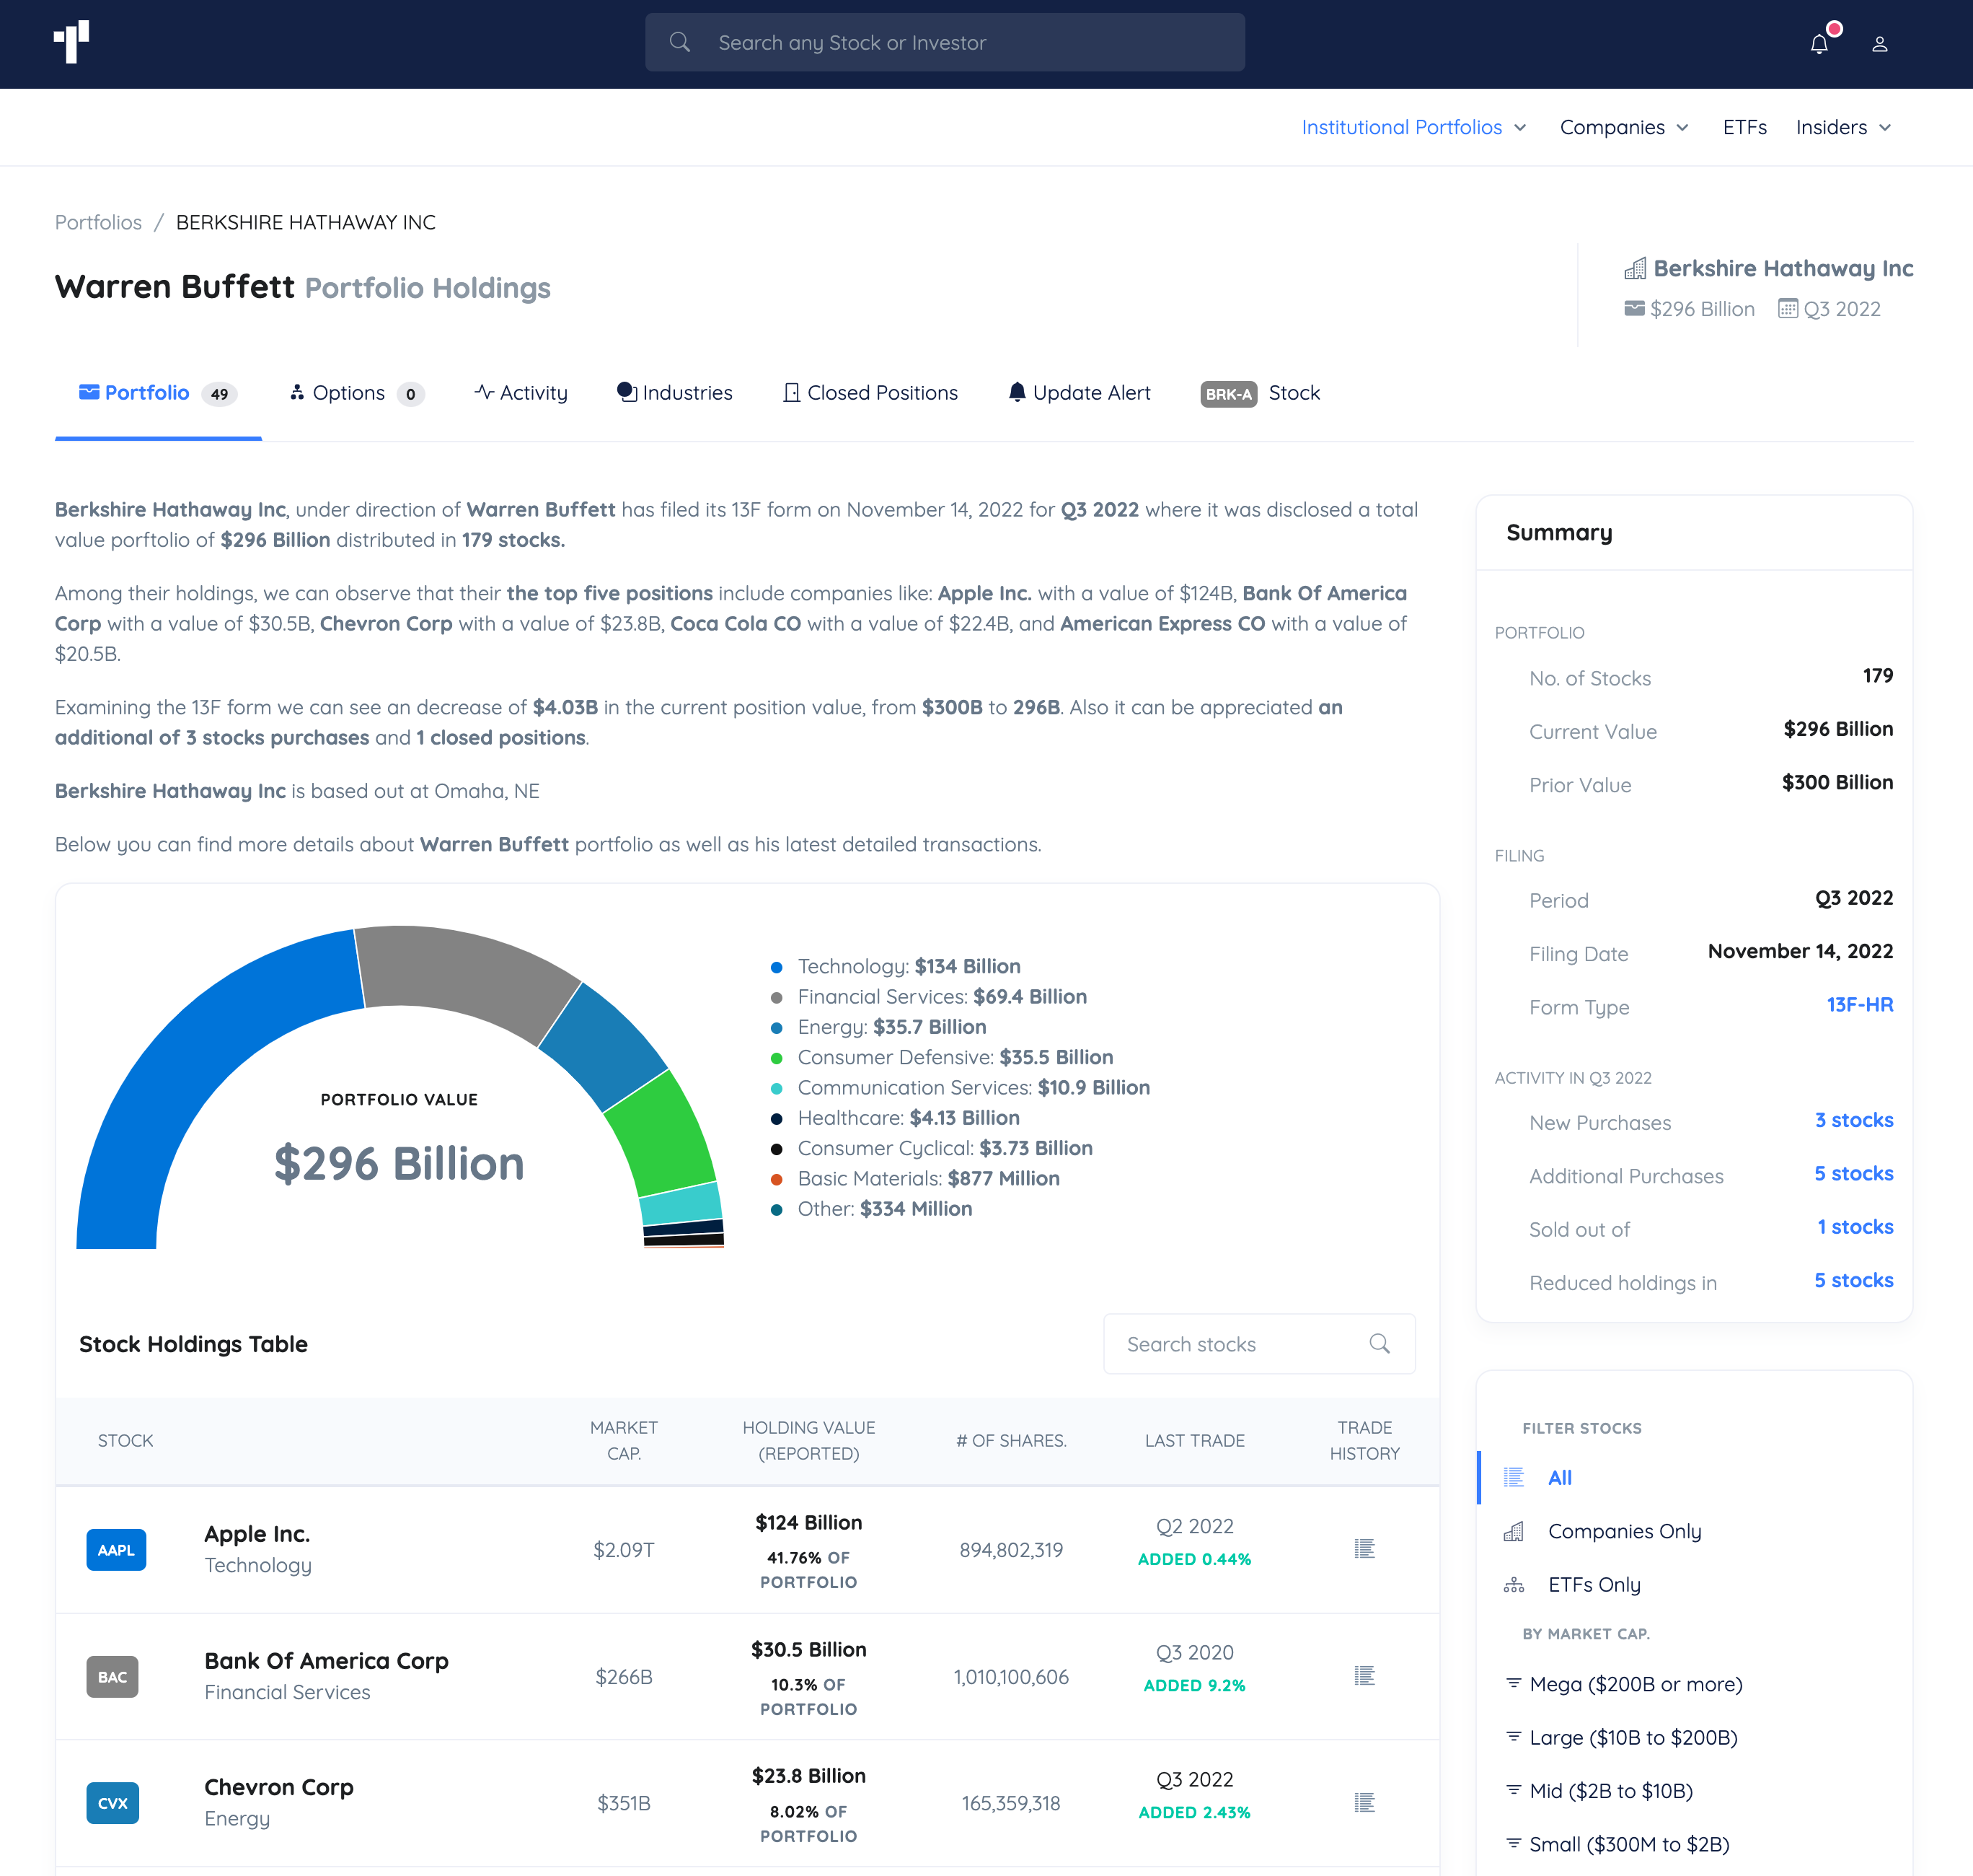Open notifications via the bell icon
1973x1876 pixels.
click(x=1819, y=44)
